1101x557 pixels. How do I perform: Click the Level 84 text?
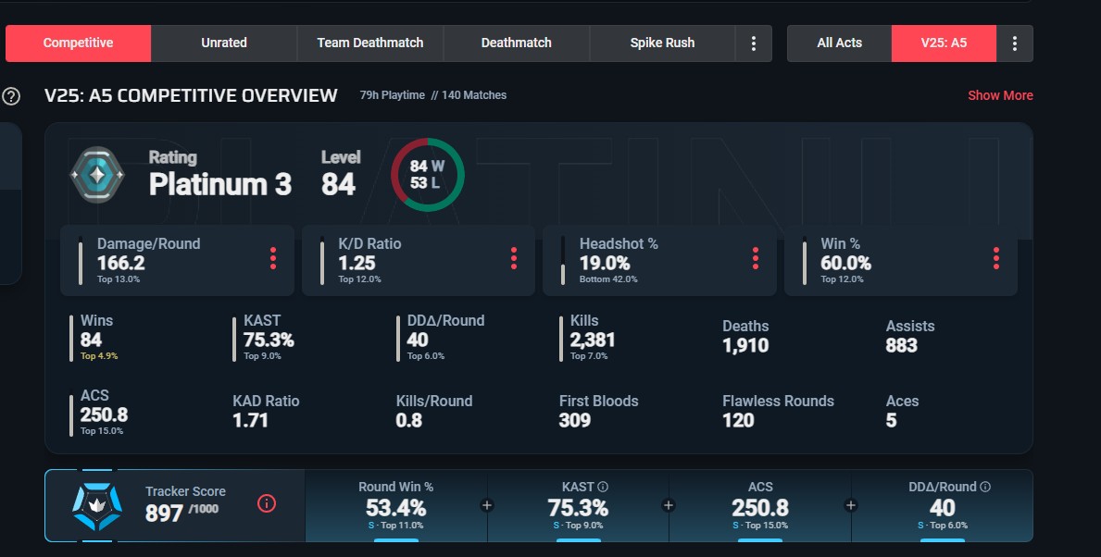[x=341, y=173]
